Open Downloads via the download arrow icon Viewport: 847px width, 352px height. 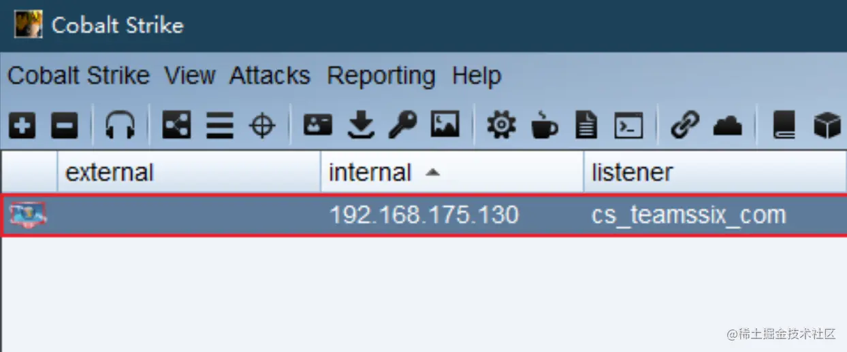coord(361,126)
